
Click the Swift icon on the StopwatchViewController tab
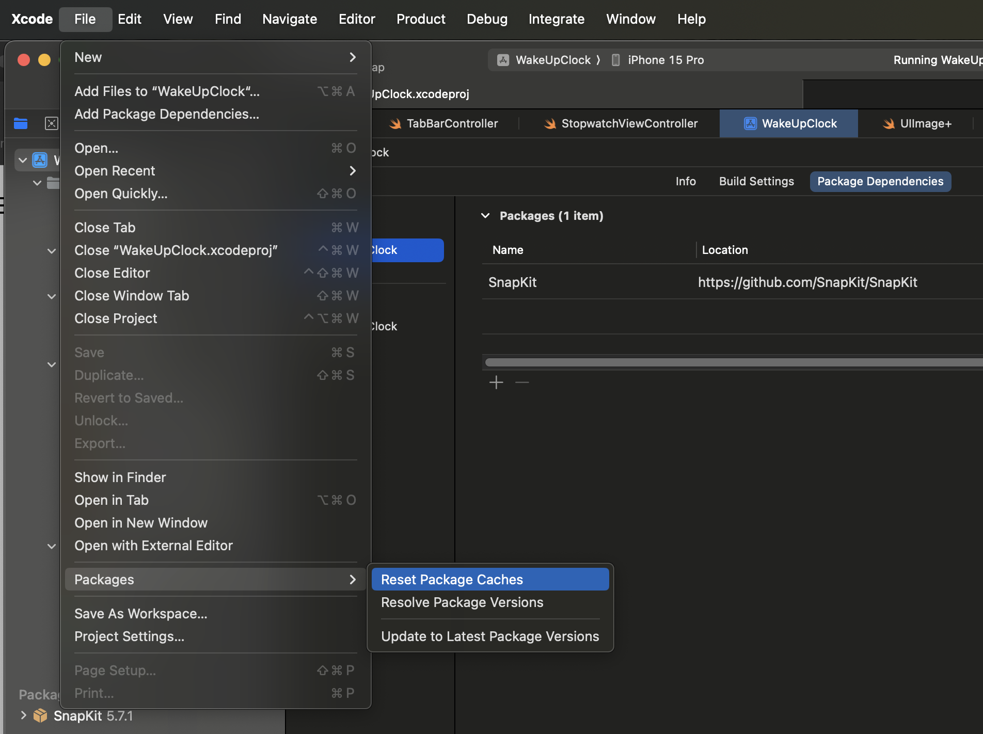[x=550, y=123]
